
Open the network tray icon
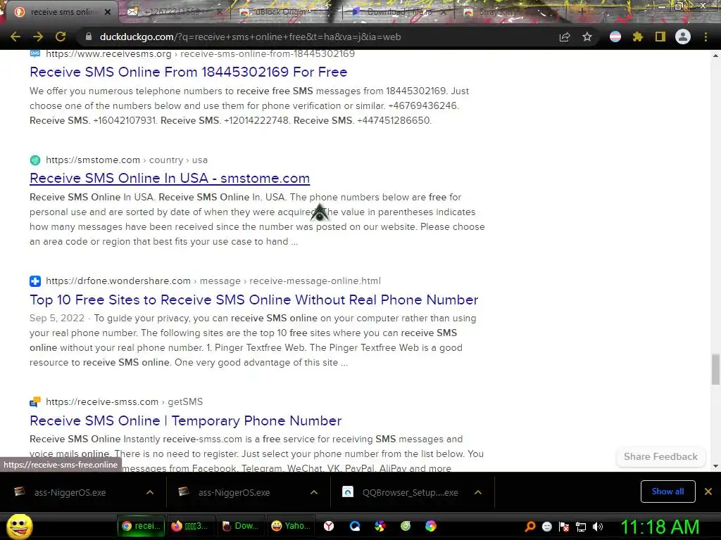point(581,527)
